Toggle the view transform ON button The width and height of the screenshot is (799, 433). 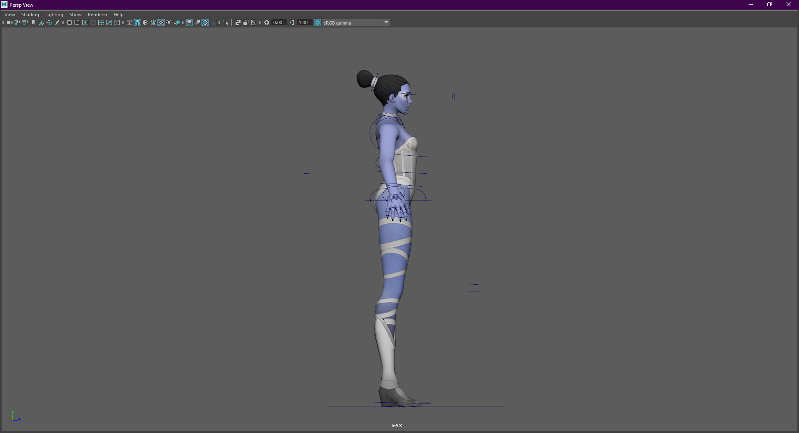pyautogui.click(x=318, y=22)
